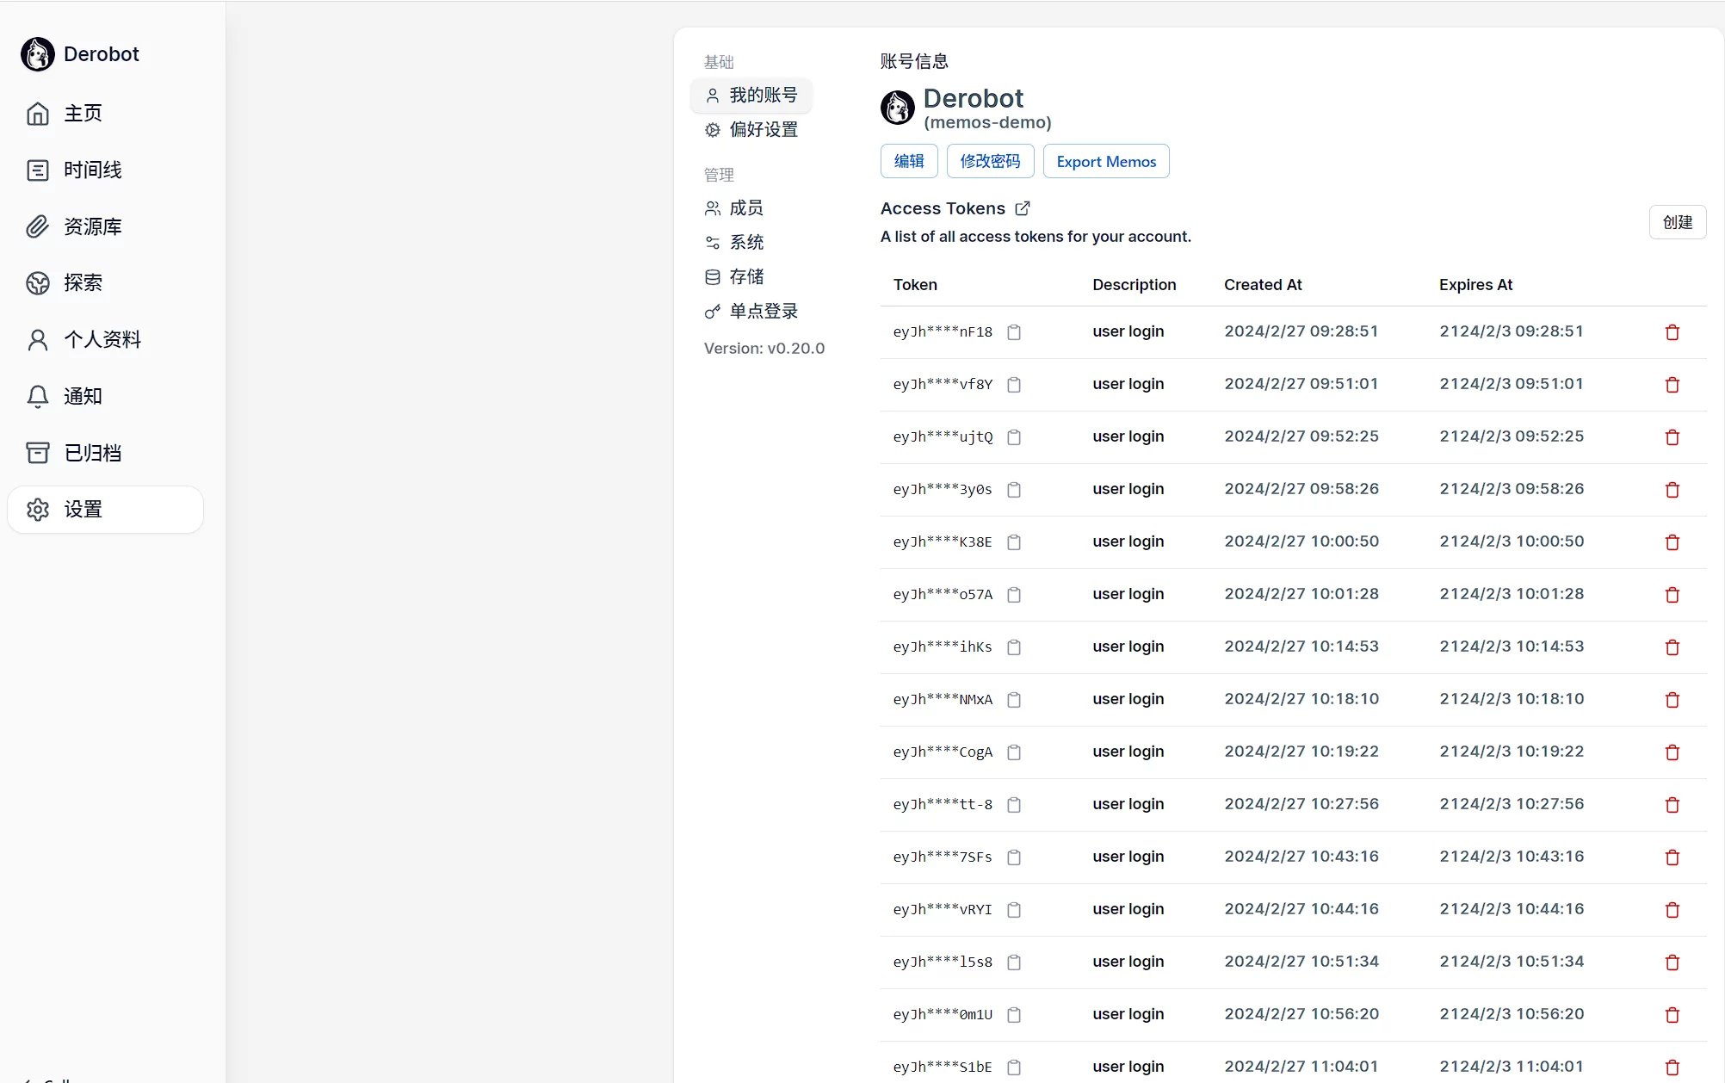Delete the eyJh****ihKs token row

click(1672, 647)
